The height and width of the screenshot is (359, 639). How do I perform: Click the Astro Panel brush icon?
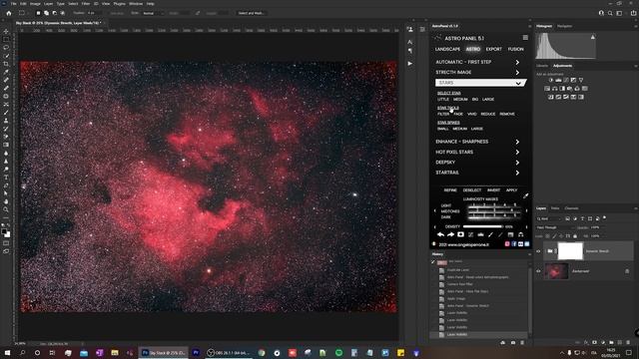point(490,234)
